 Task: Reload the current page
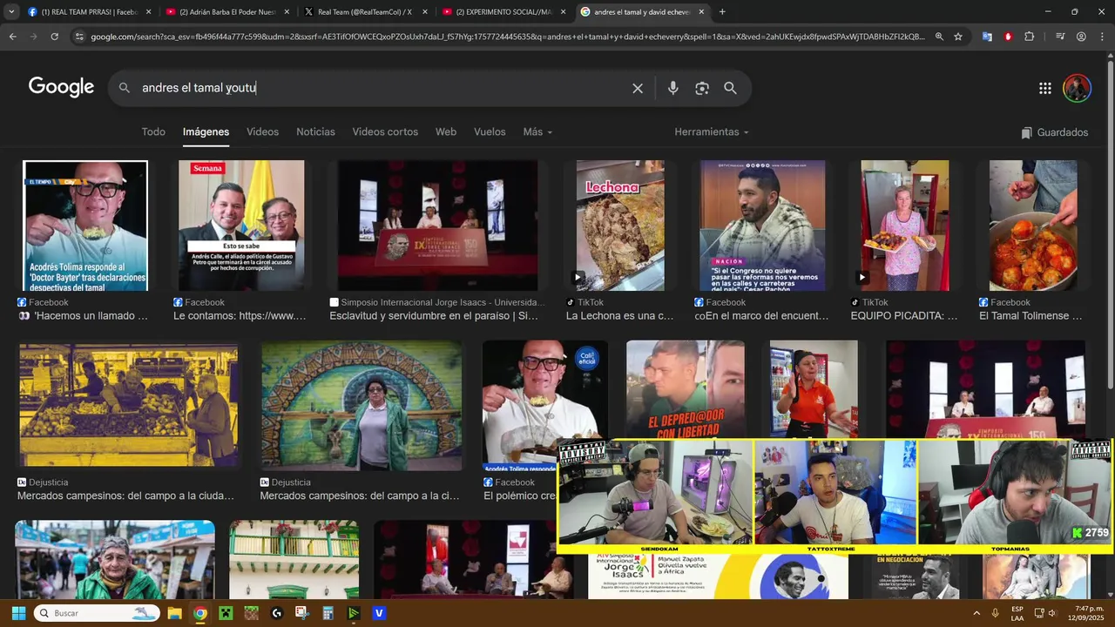tap(54, 37)
